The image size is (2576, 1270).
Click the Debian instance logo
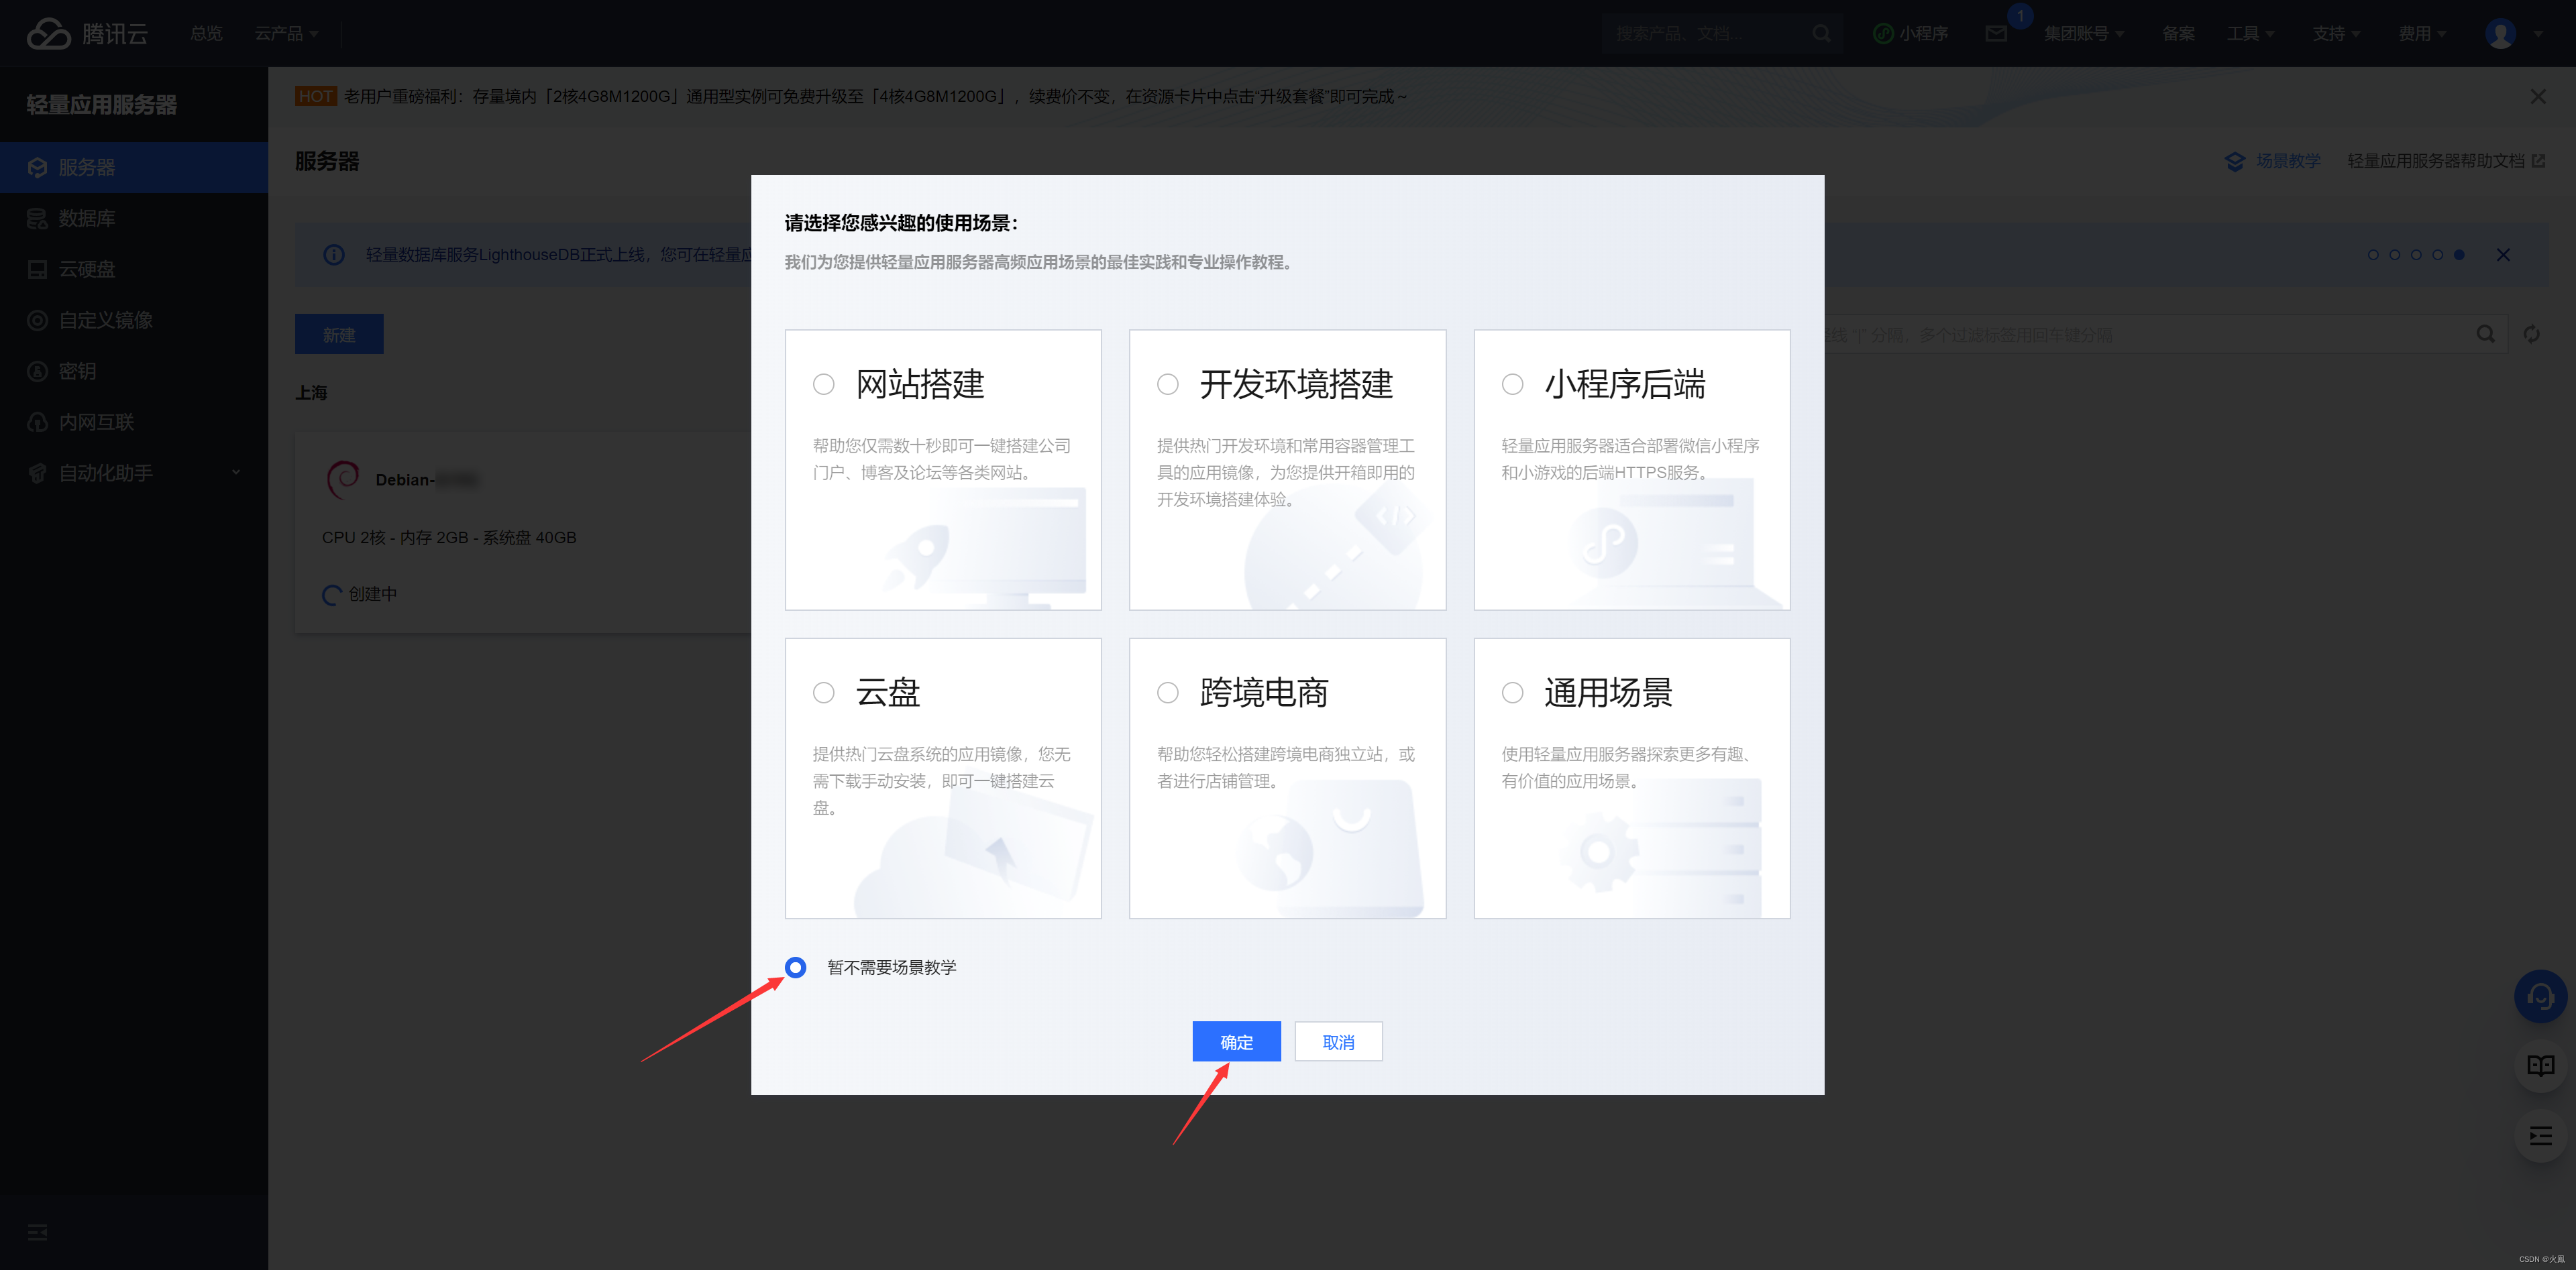(343, 479)
